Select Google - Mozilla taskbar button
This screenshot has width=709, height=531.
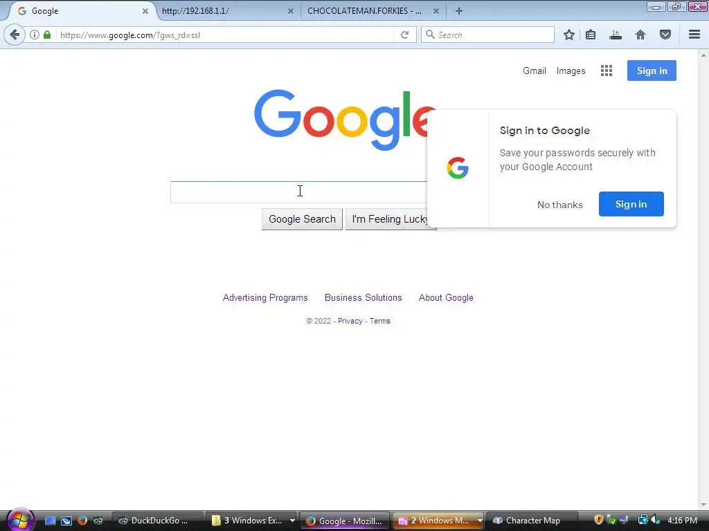coord(345,521)
